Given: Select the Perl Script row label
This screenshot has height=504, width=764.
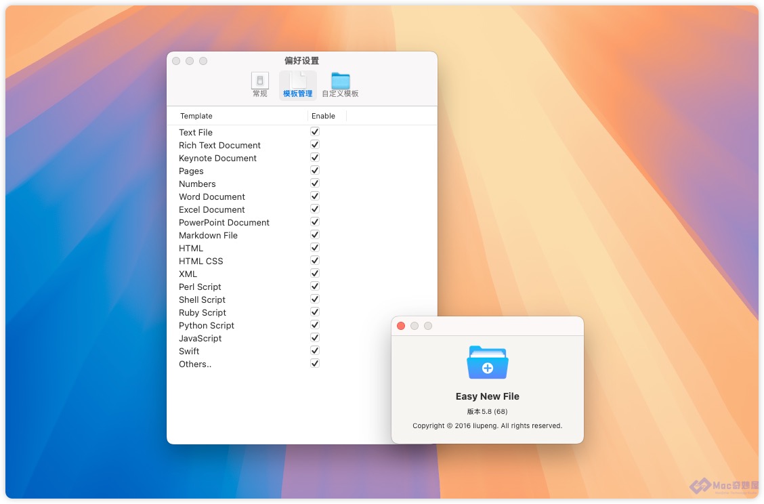Looking at the screenshot, I should coord(200,287).
